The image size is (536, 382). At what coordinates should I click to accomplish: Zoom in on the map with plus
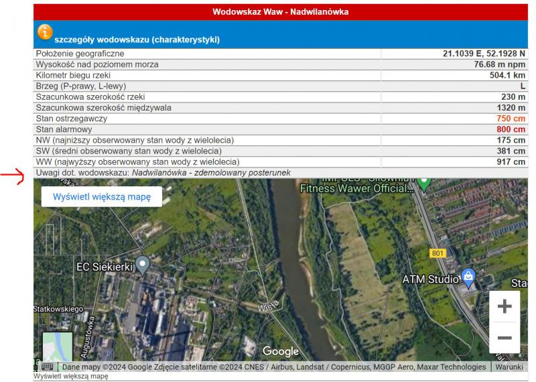(x=505, y=307)
